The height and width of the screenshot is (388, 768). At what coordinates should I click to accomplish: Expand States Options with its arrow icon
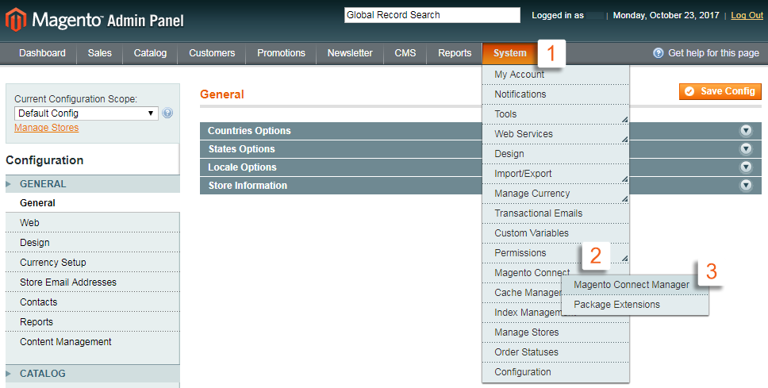746,149
